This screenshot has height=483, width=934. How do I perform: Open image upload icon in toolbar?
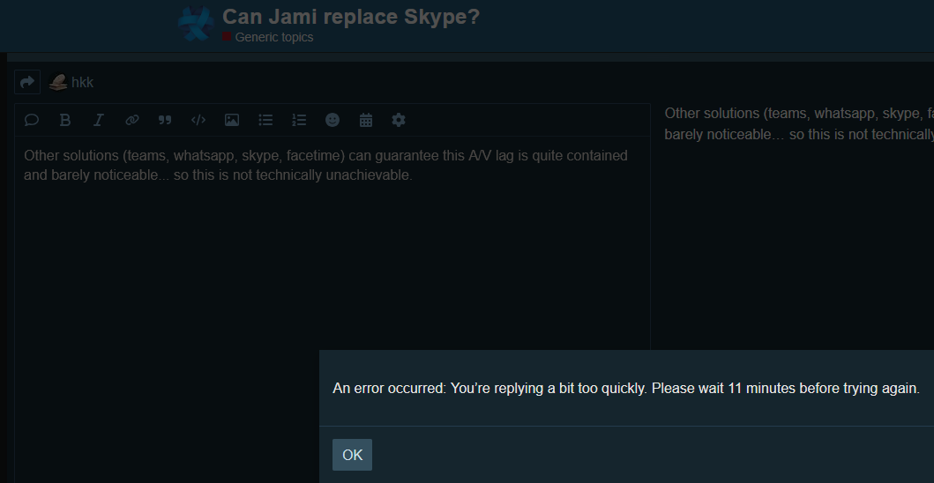tap(232, 120)
